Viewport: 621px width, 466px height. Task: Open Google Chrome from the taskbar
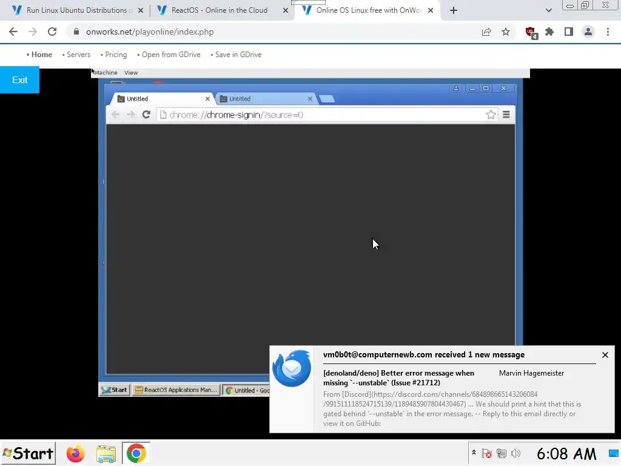pyautogui.click(x=136, y=453)
